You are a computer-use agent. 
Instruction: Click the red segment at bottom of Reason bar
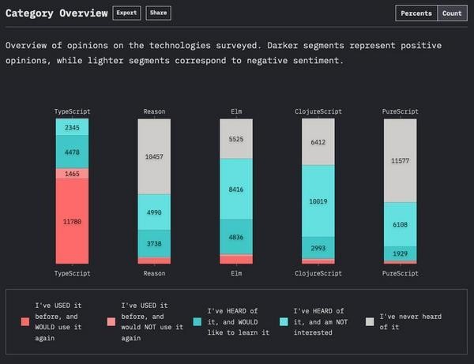(154, 261)
